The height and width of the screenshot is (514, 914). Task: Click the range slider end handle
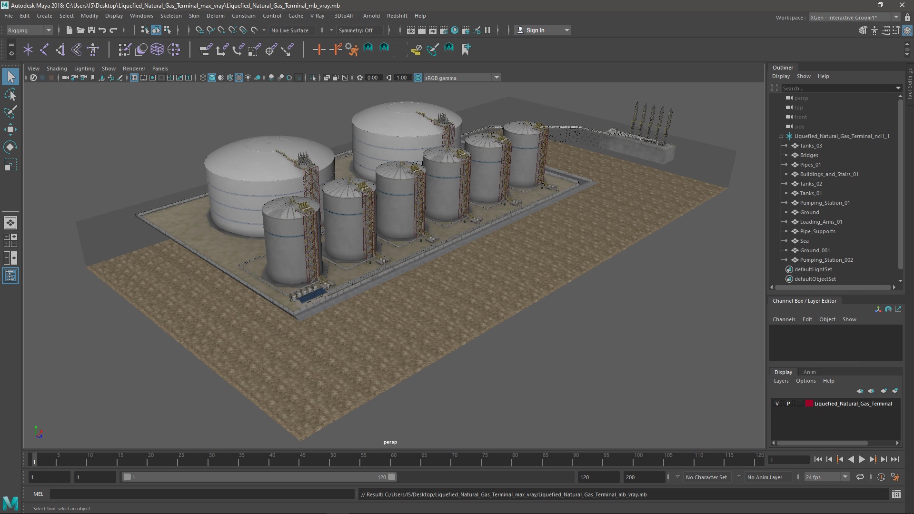coord(391,477)
